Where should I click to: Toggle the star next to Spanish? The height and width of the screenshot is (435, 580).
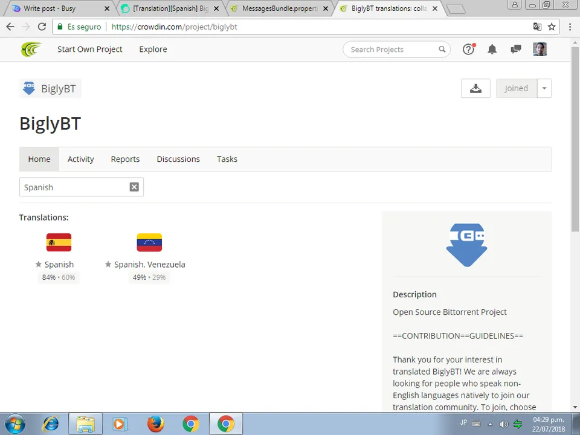pos(39,264)
